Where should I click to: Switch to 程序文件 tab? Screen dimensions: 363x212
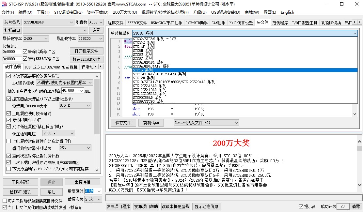[116, 23]
